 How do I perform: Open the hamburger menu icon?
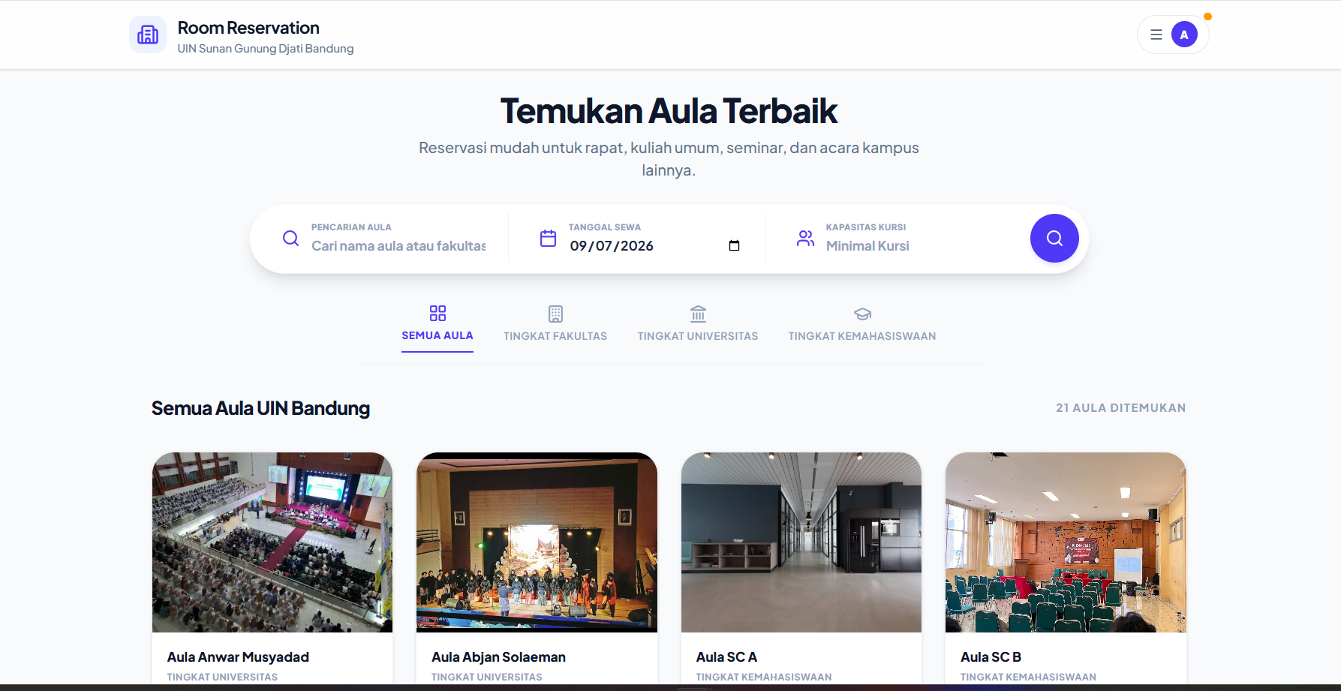pyautogui.click(x=1156, y=35)
